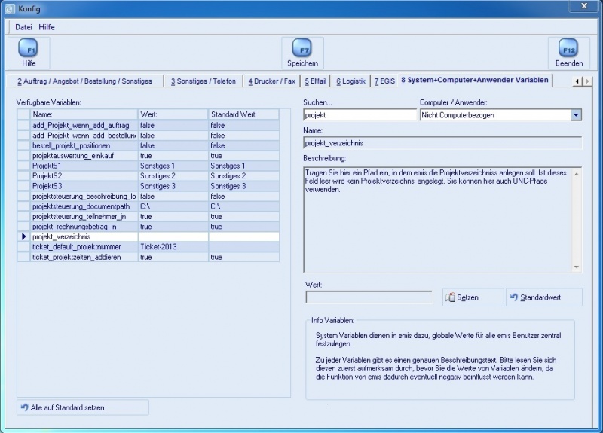
Task: Select the ProjektS3 variable row
Action: coord(148,186)
